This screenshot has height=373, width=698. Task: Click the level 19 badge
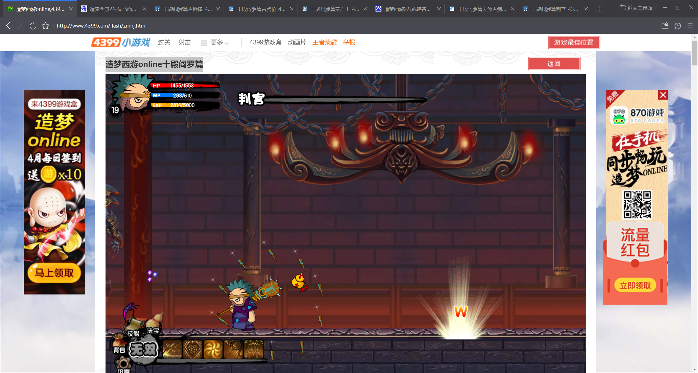[x=115, y=110]
